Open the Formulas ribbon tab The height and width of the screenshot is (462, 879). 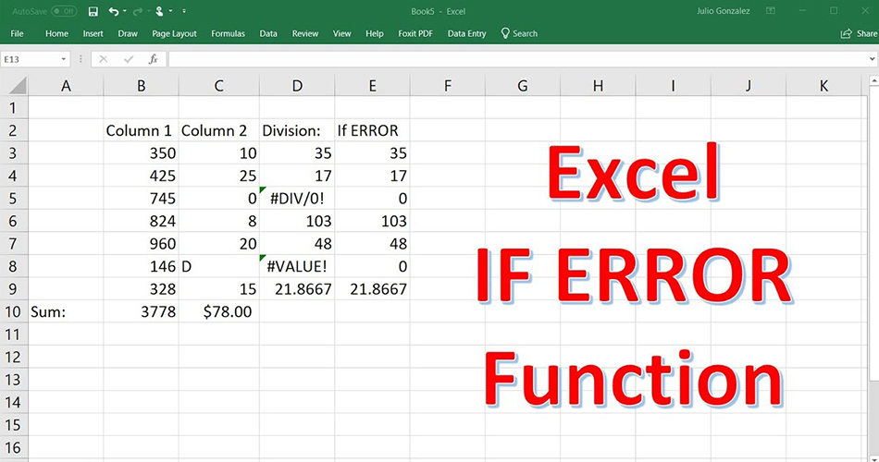pyautogui.click(x=228, y=33)
